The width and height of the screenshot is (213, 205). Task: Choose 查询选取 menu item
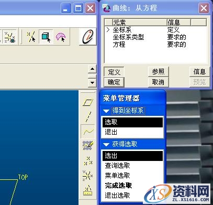coord(132,166)
